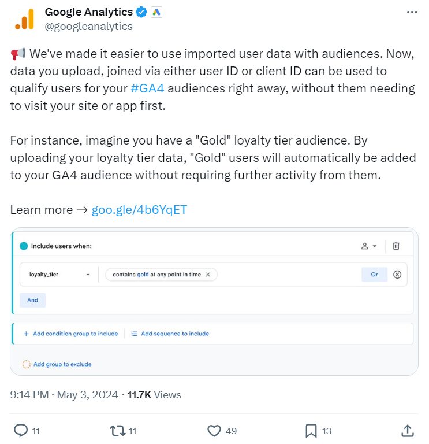Screen dimensions: 429x444
Task: Open the three-dot more options menu
Action: coord(412,12)
